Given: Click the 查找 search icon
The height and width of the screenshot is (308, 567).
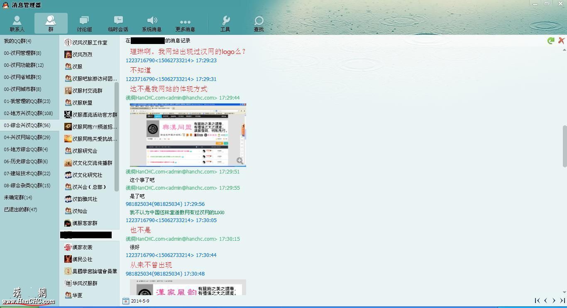Looking at the screenshot, I should tap(259, 24).
